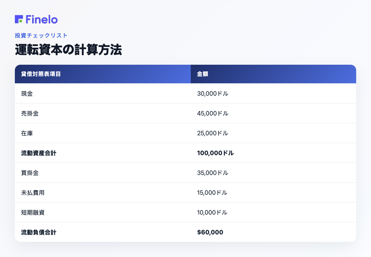Click the $60,000 total liabilities amount

pos(210,232)
